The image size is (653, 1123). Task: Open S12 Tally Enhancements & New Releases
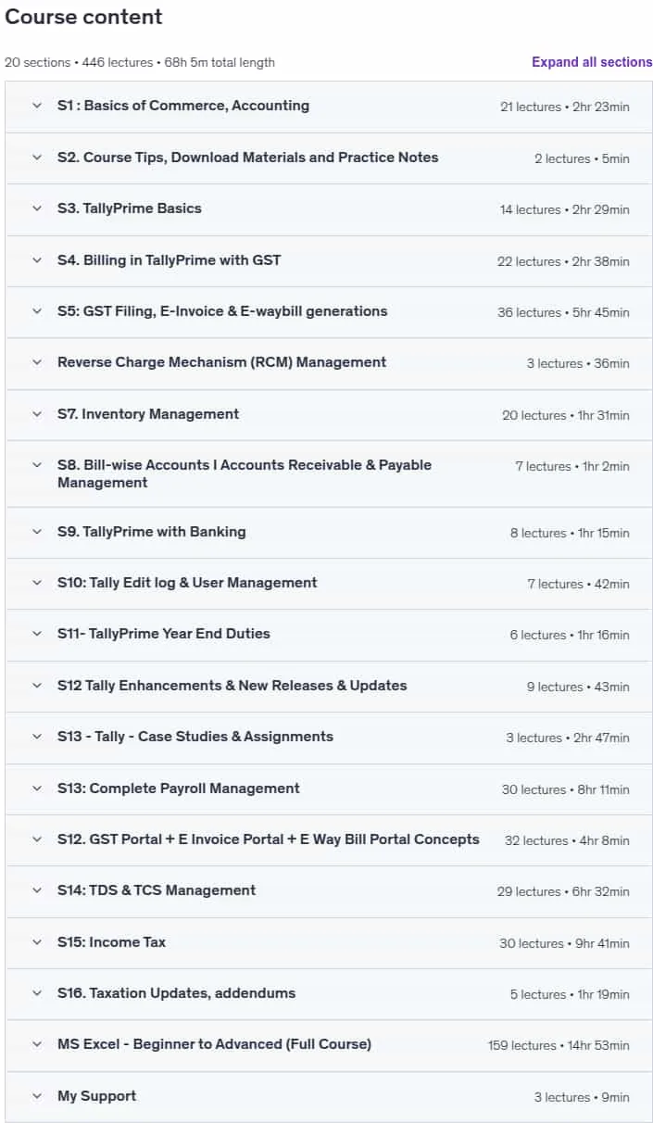click(x=232, y=686)
